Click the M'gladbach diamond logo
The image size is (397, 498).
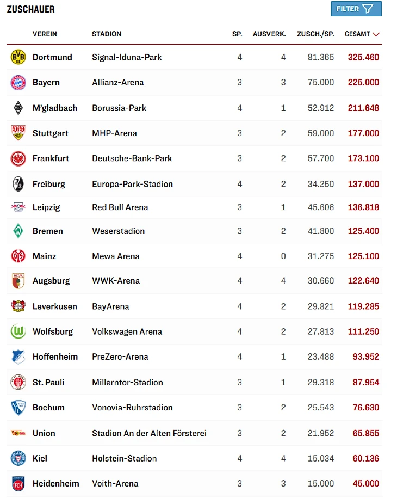click(x=18, y=108)
